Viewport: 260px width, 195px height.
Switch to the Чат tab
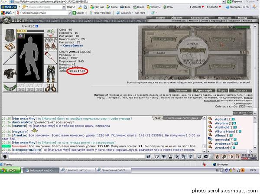click(158, 118)
